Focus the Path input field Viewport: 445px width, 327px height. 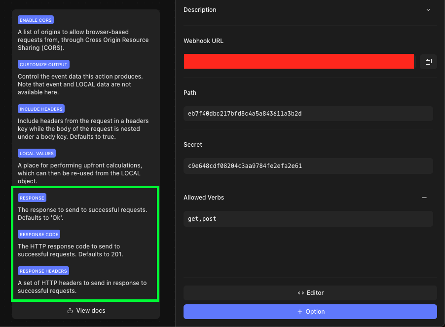tap(308, 114)
